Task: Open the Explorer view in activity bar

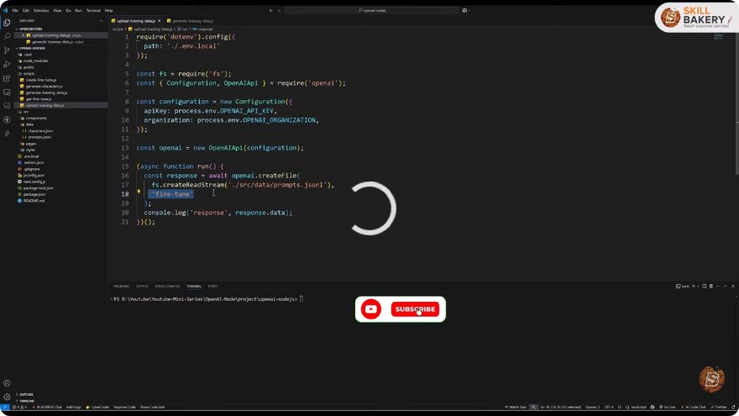Action: 7,22
